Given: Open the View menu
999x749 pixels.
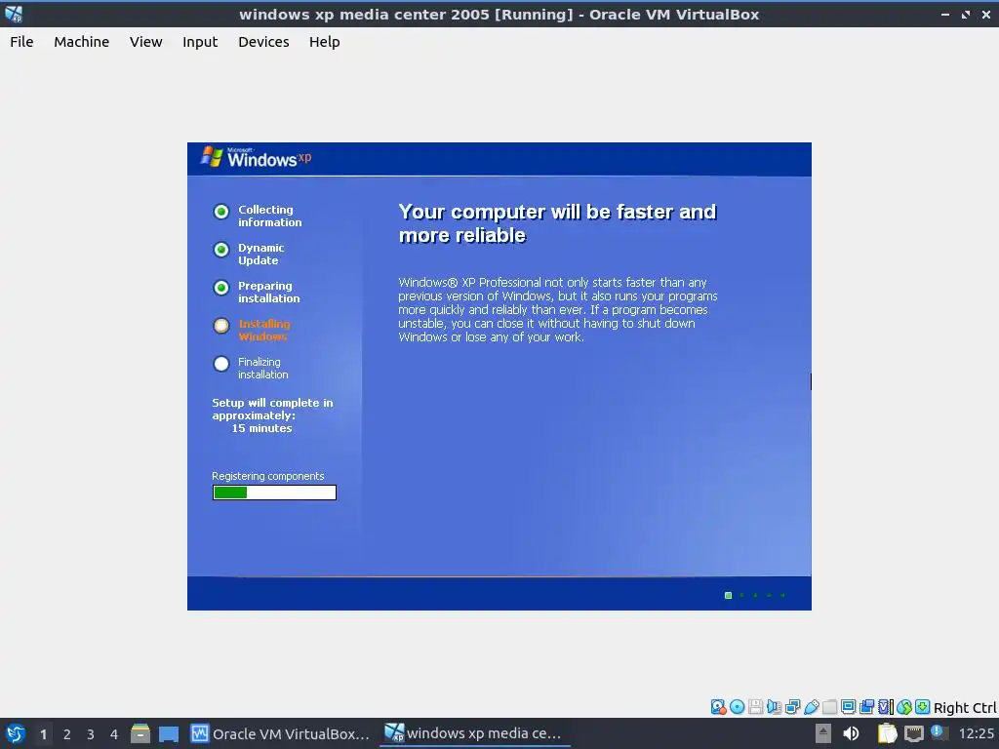Looking at the screenshot, I should (146, 42).
